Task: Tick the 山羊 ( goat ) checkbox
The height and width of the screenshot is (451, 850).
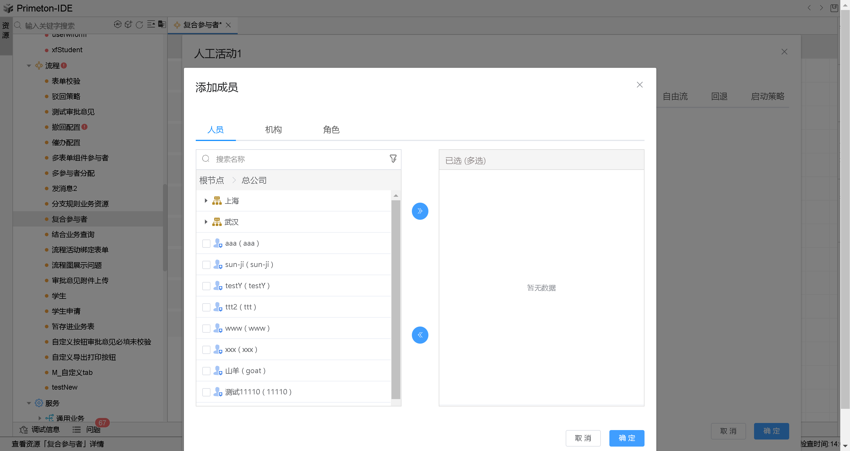Action: coord(206,371)
